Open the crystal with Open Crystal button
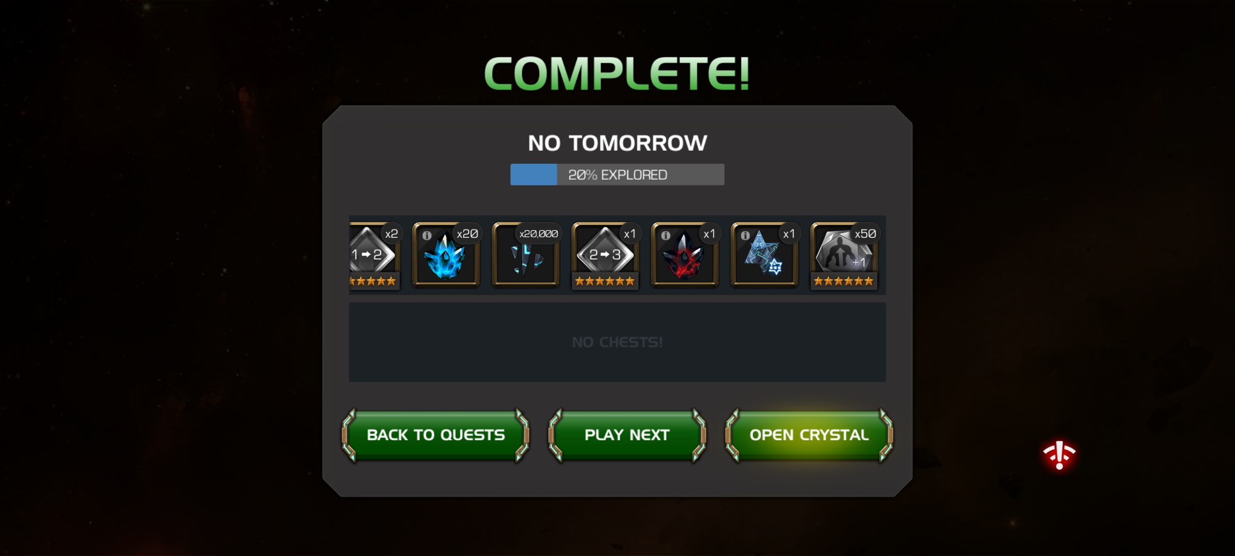Screen dimensions: 1235x556 (x=809, y=435)
